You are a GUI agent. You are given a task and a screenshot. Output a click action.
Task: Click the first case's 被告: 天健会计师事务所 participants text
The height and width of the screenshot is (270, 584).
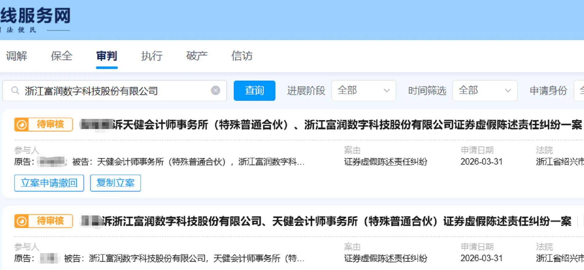click(x=188, y=162)
